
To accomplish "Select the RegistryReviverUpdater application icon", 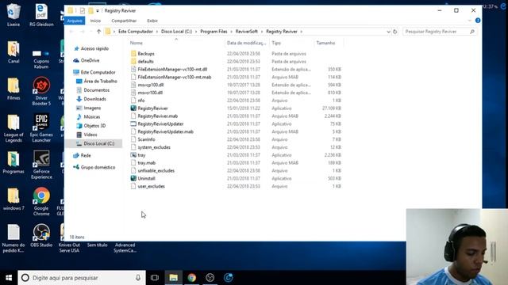I will (x=133, y=123).
